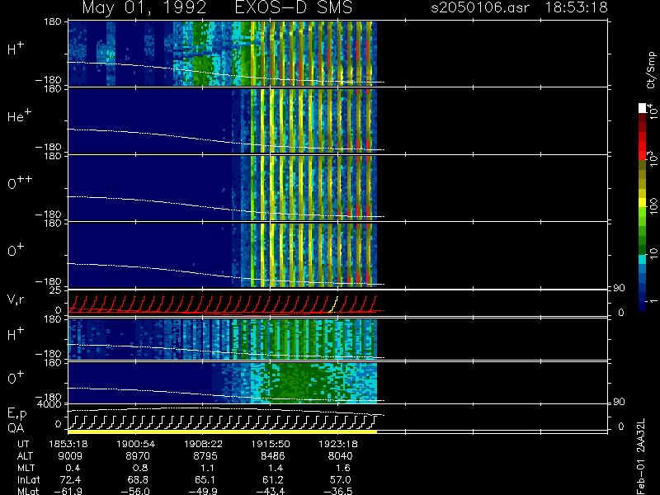Select UT value "1900:54"
Viewport: 660px width, 495px height.
135,444
